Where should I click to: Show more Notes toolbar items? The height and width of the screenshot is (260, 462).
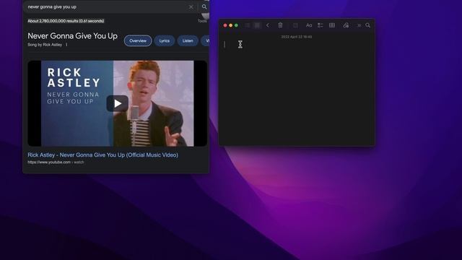(359, 26)
